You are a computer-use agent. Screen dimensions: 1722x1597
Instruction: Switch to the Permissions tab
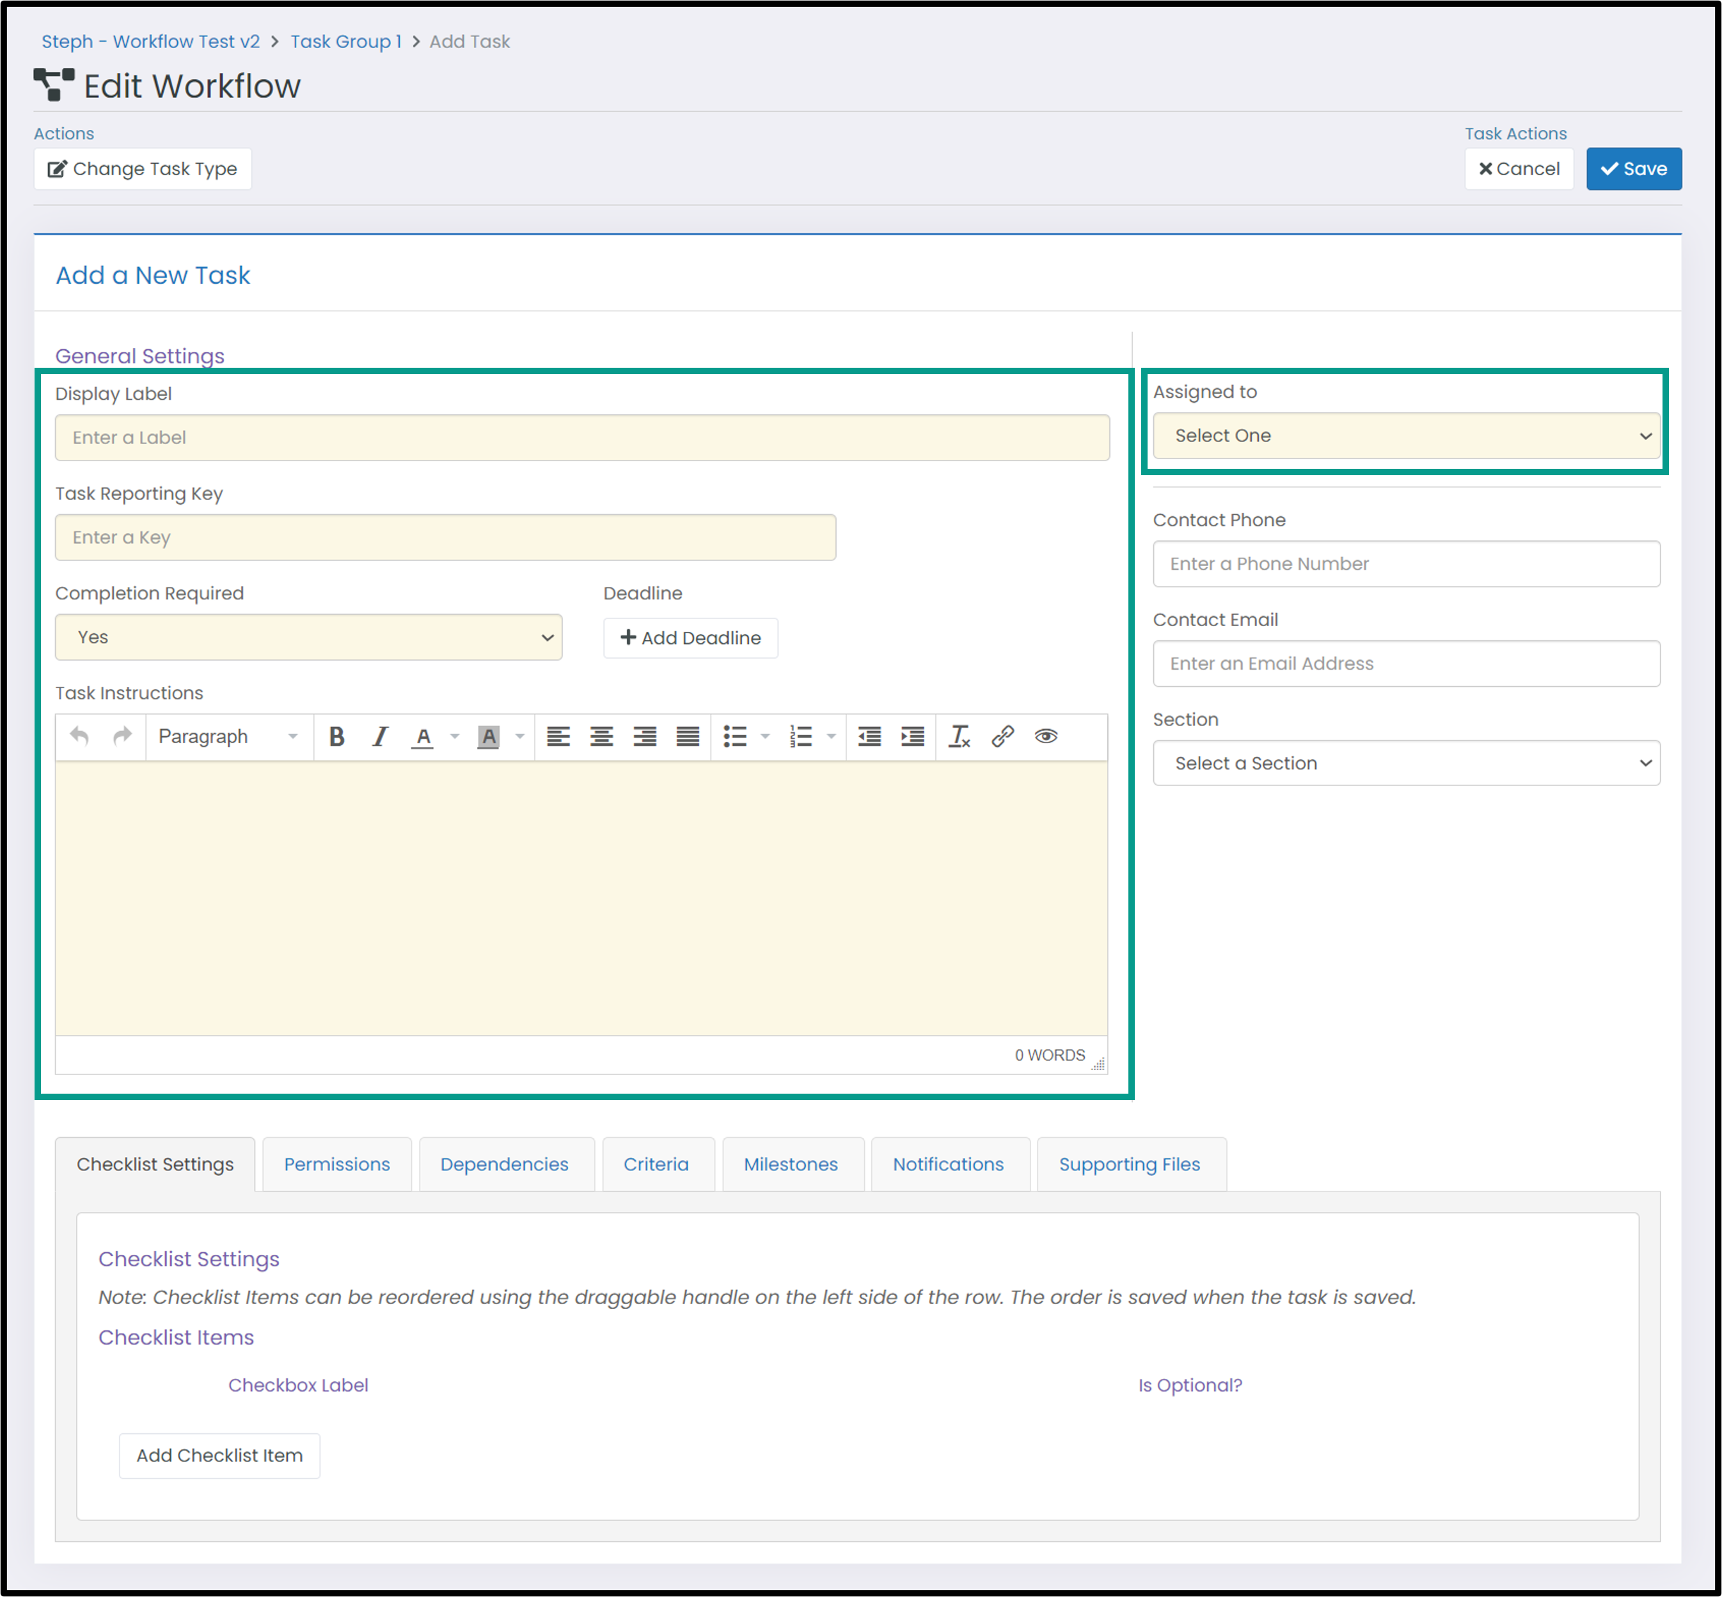337,1164
